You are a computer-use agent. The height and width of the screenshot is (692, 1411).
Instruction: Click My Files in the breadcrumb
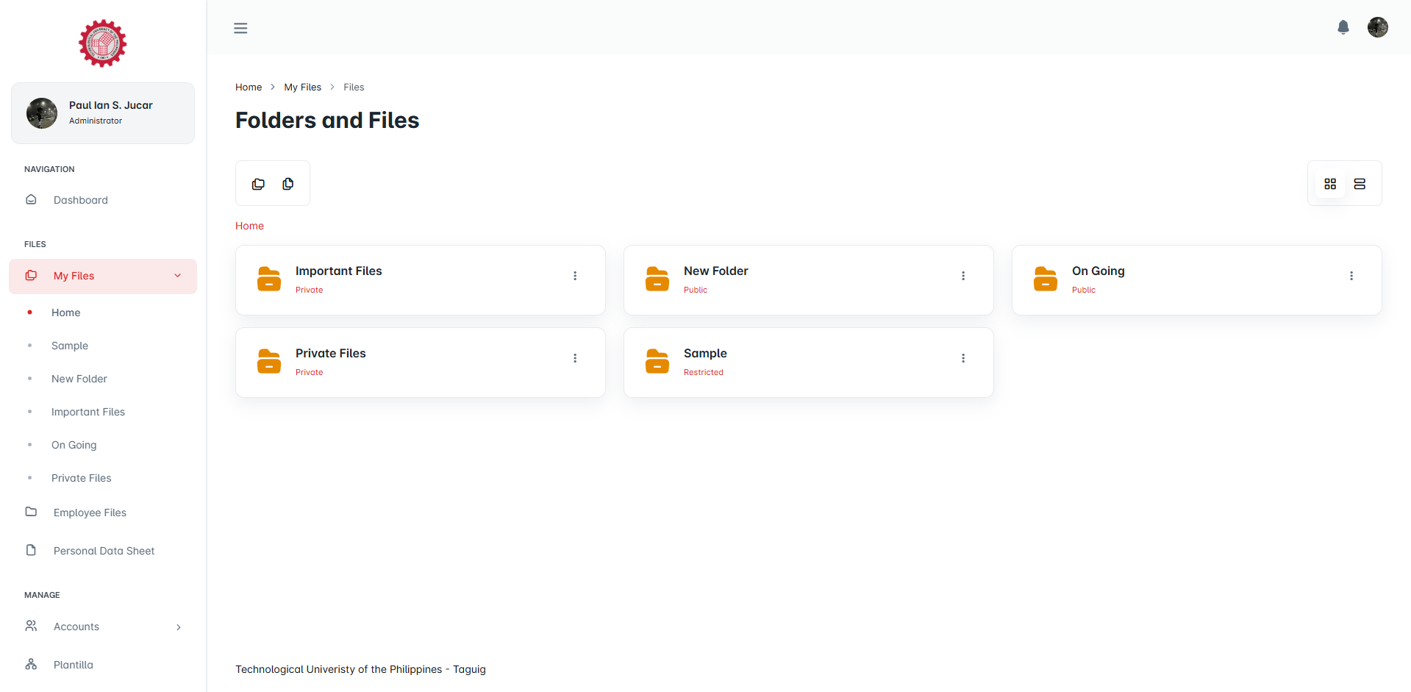303,87
